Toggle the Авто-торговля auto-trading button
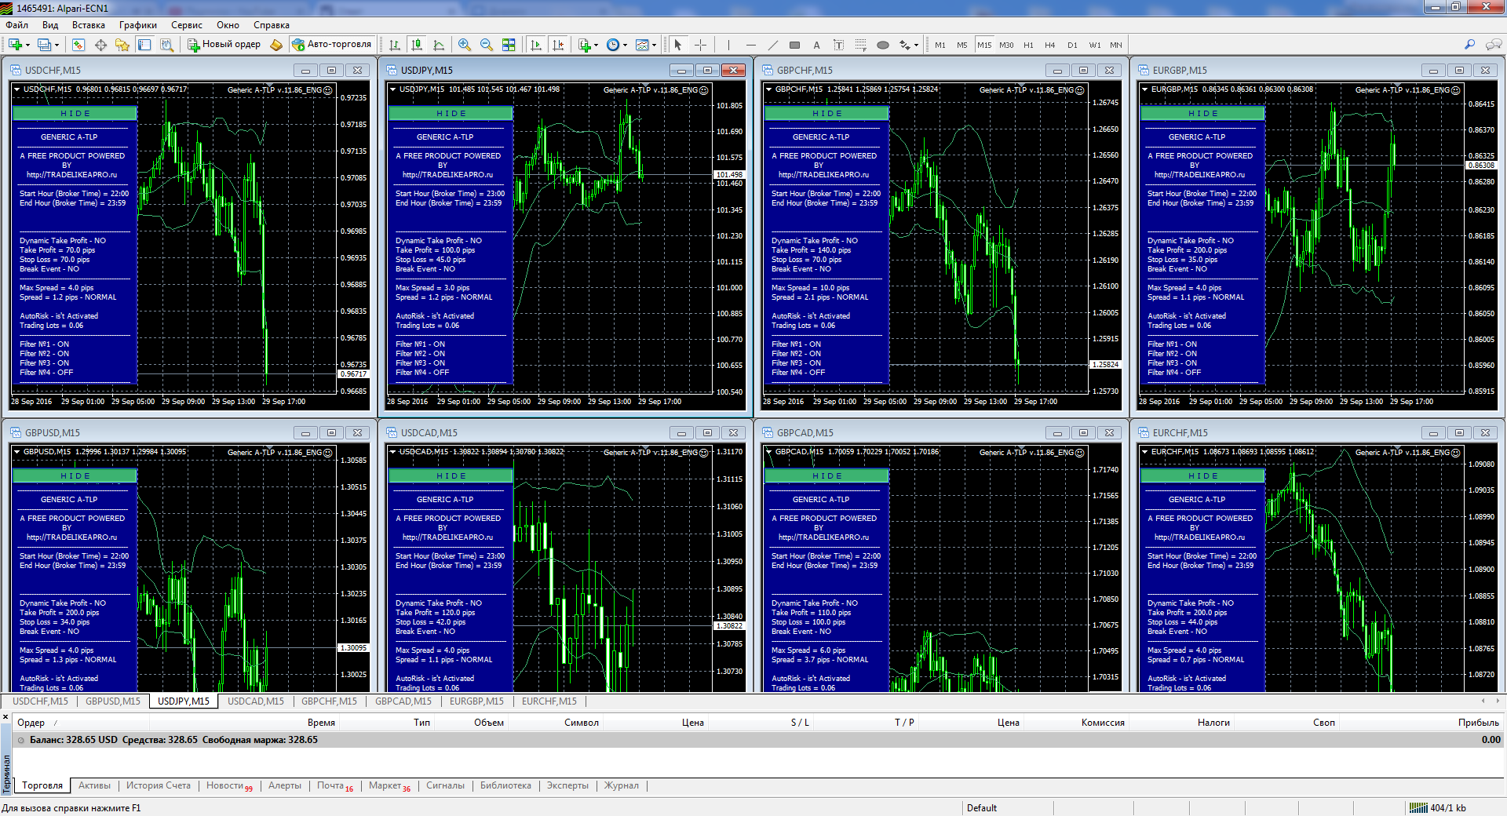1507x816 pixels. 331,45
